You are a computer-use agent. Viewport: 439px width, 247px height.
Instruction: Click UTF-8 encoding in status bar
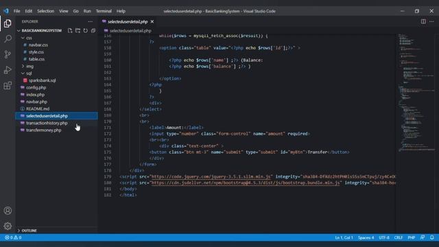pyautogui.click(x=384, y=237)
